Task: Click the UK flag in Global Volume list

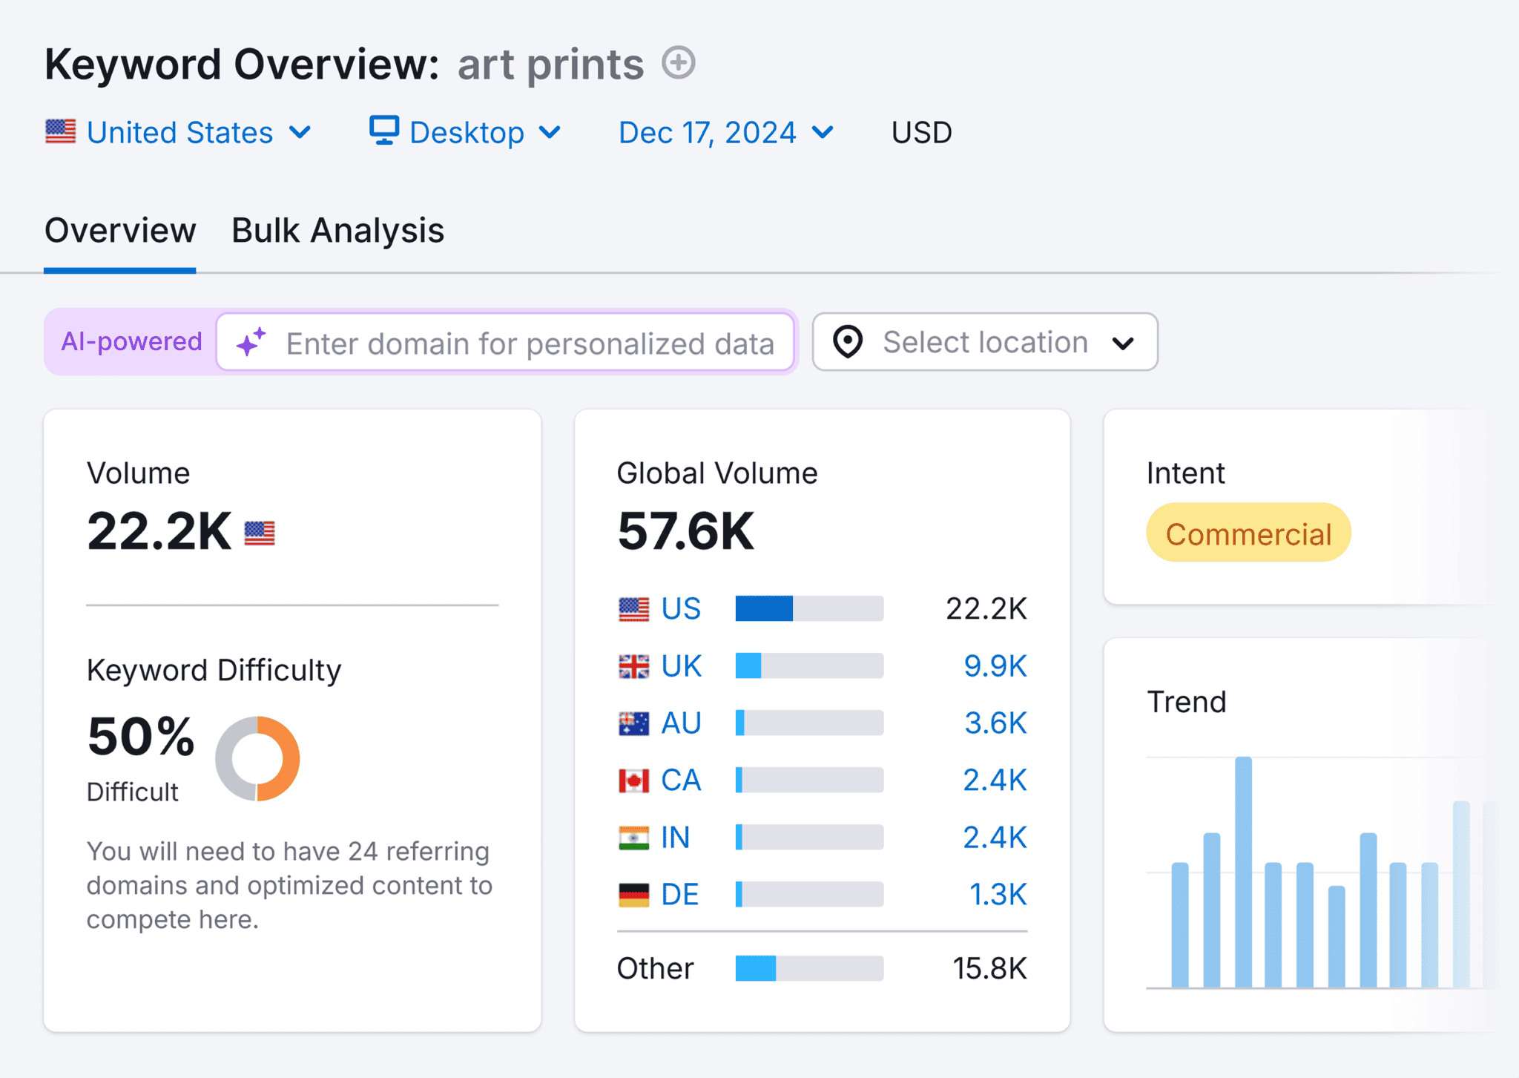Action: pyautogui.click(x=634, y=665)
